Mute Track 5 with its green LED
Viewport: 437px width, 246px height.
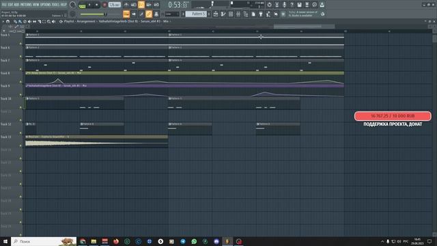(x=20, y=44)
